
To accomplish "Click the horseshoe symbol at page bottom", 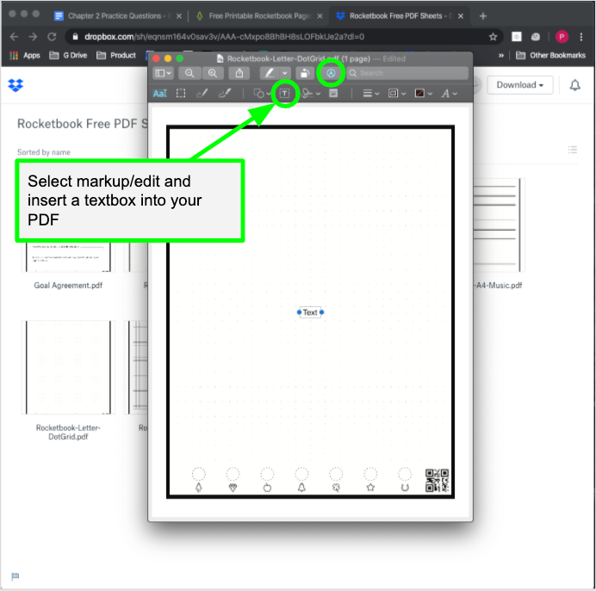I will 405,488.
